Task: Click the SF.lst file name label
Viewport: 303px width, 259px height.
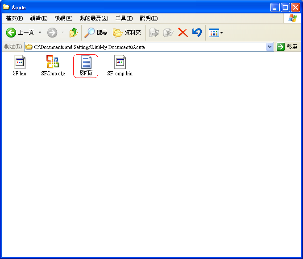Action: (x=87, y=74)
